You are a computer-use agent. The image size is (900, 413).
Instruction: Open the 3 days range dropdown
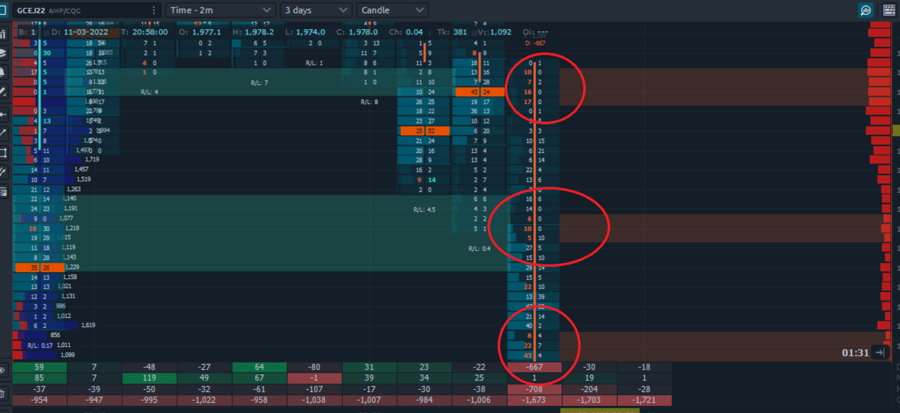pyautogui.click(x=316, y=10)
